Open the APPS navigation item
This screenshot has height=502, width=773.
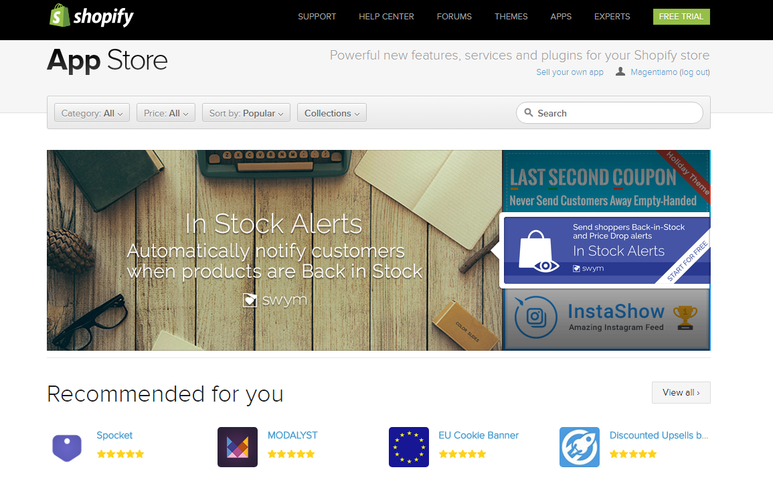[x=561, y=16]
